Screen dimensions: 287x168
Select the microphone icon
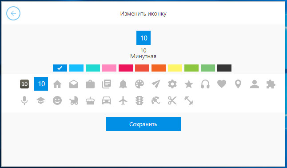24,100
